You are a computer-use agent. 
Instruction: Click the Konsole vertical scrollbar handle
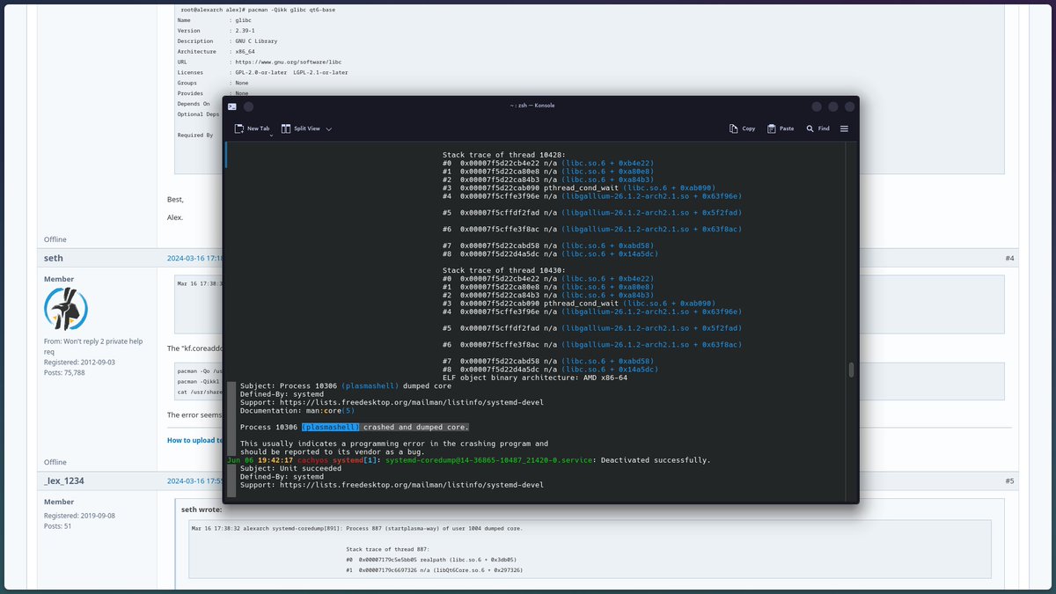pyautogui.click(x=851, y=370)
